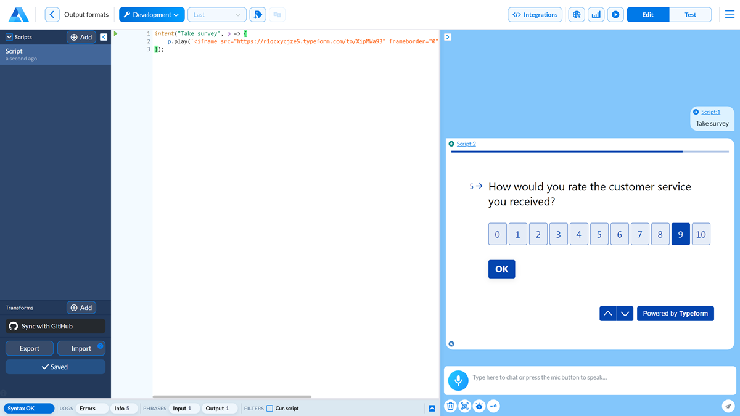The image size is (740, 416).
Task: Select rating 1 in the survey
Action: 518,234
